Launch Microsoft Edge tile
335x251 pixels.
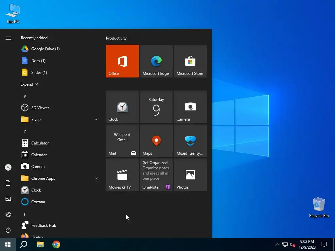point(156,61)
